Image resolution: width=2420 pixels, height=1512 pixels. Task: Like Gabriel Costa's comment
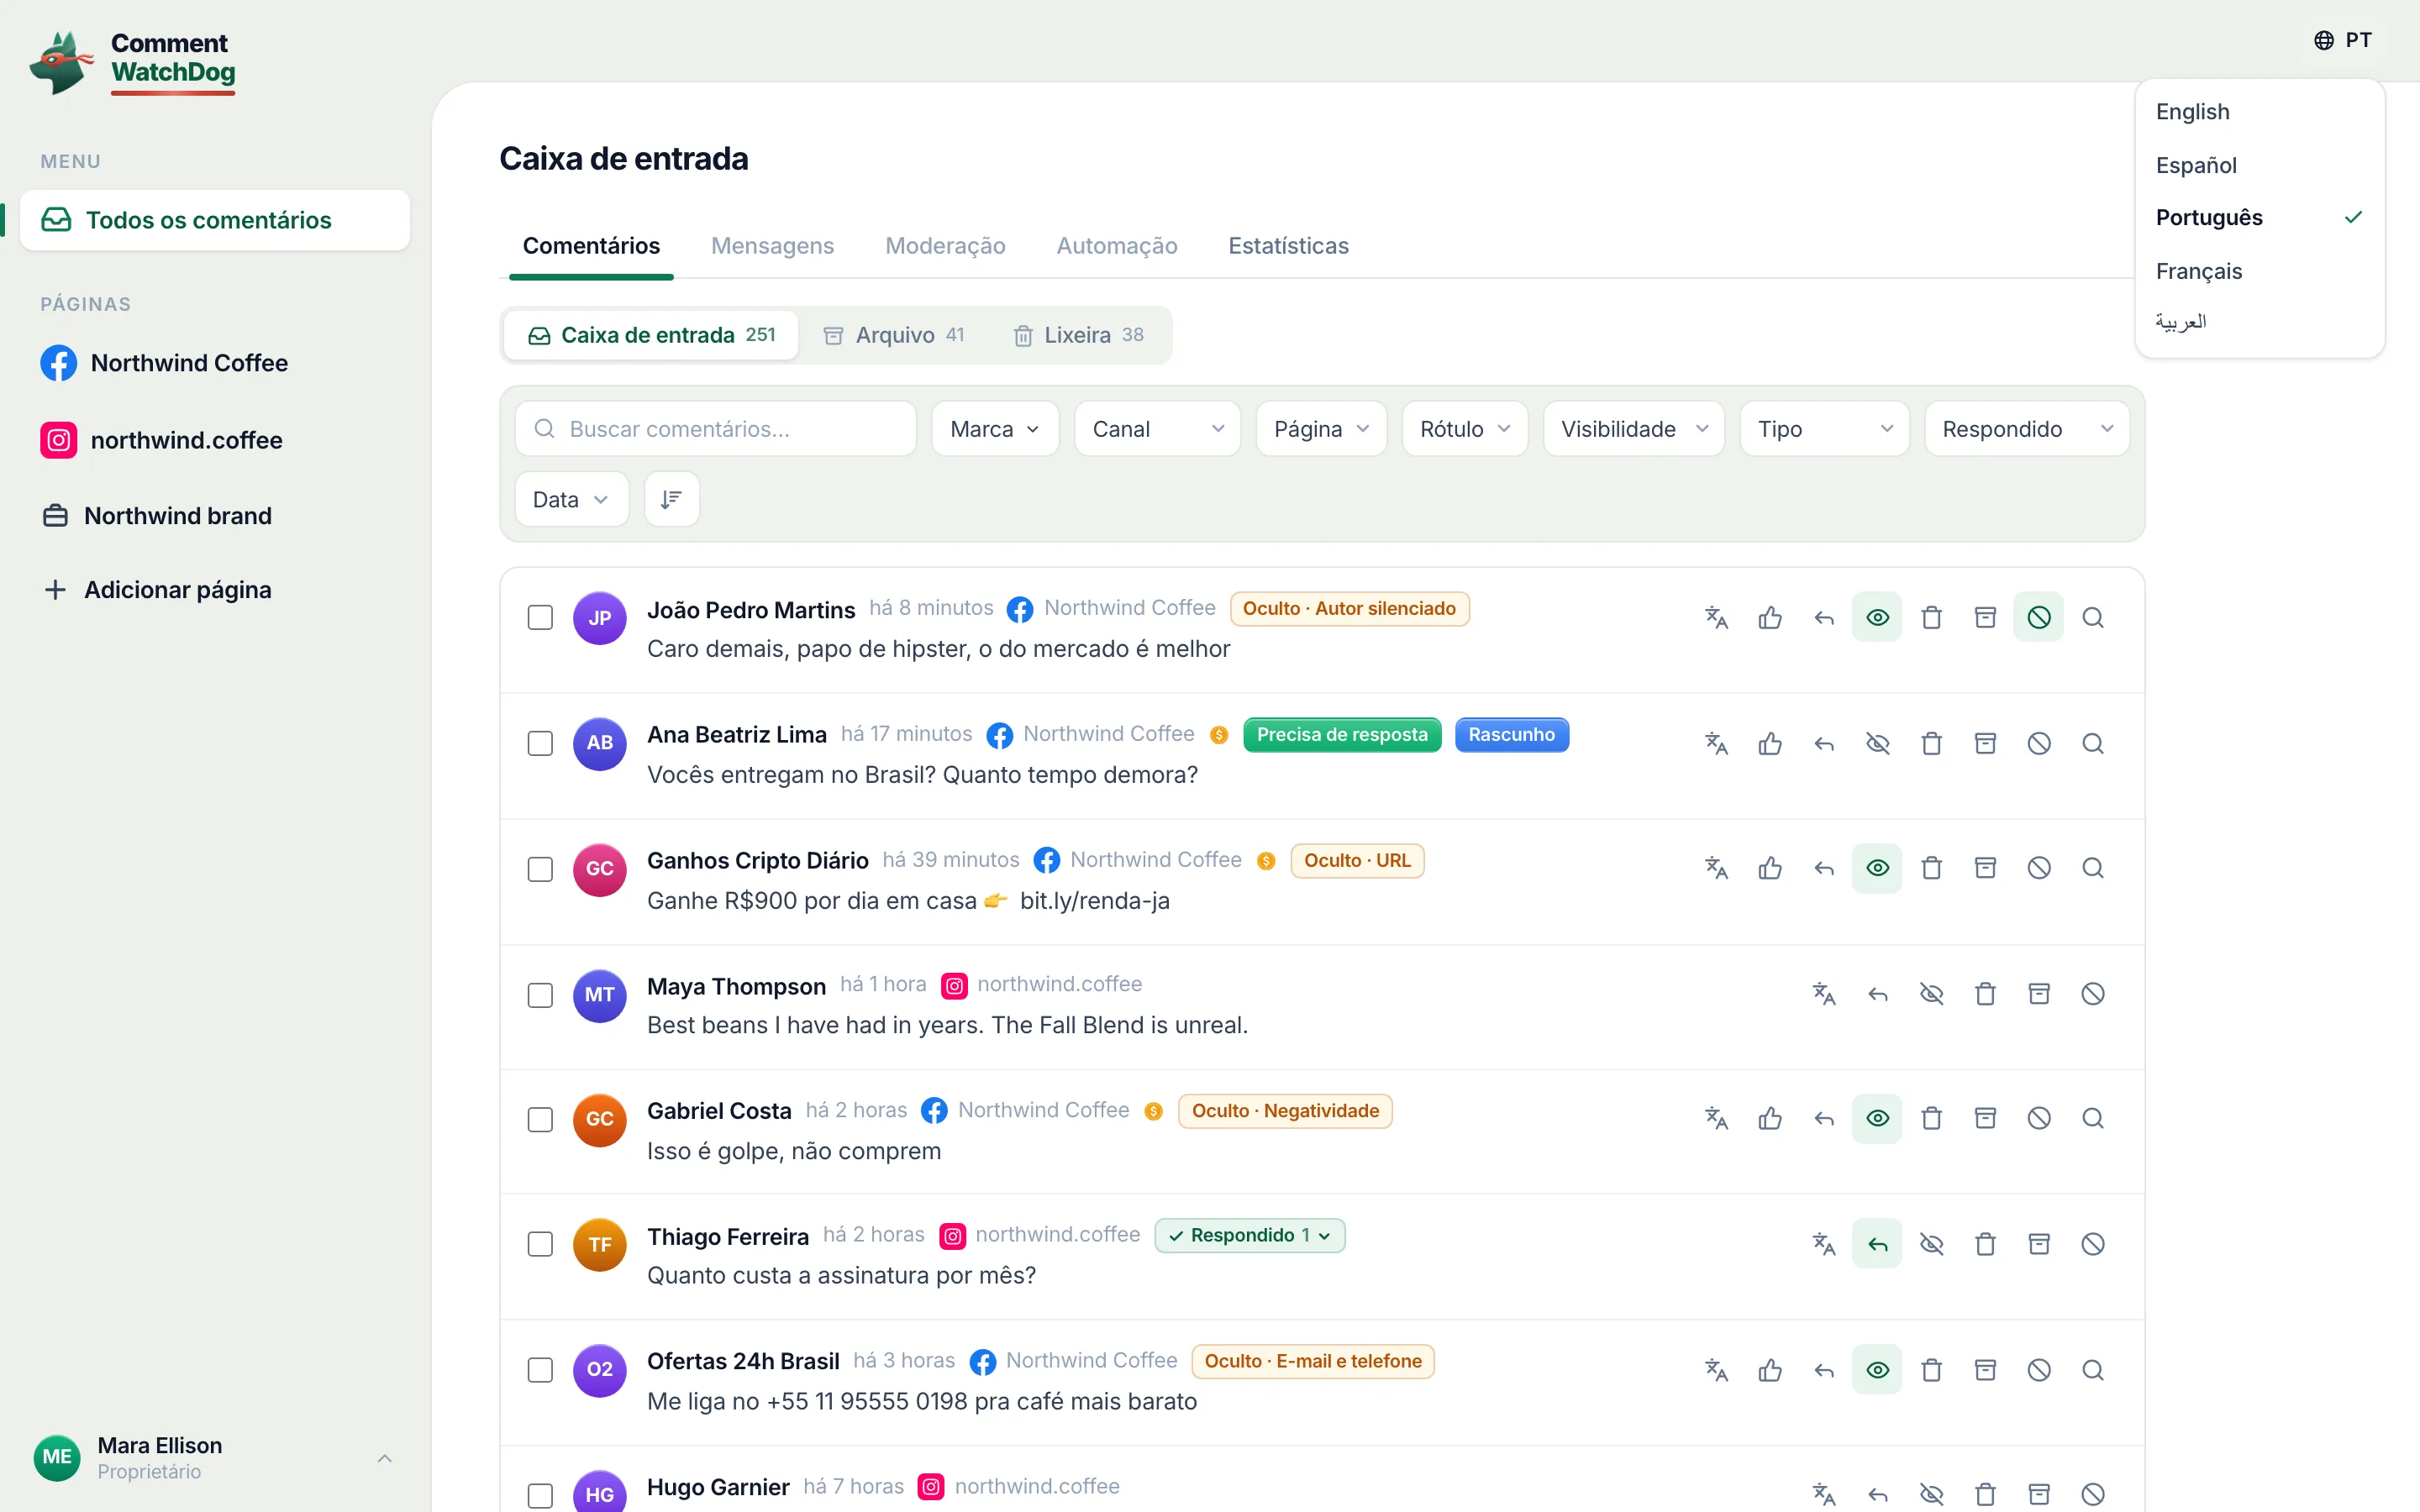[x=1770, y=1118]
